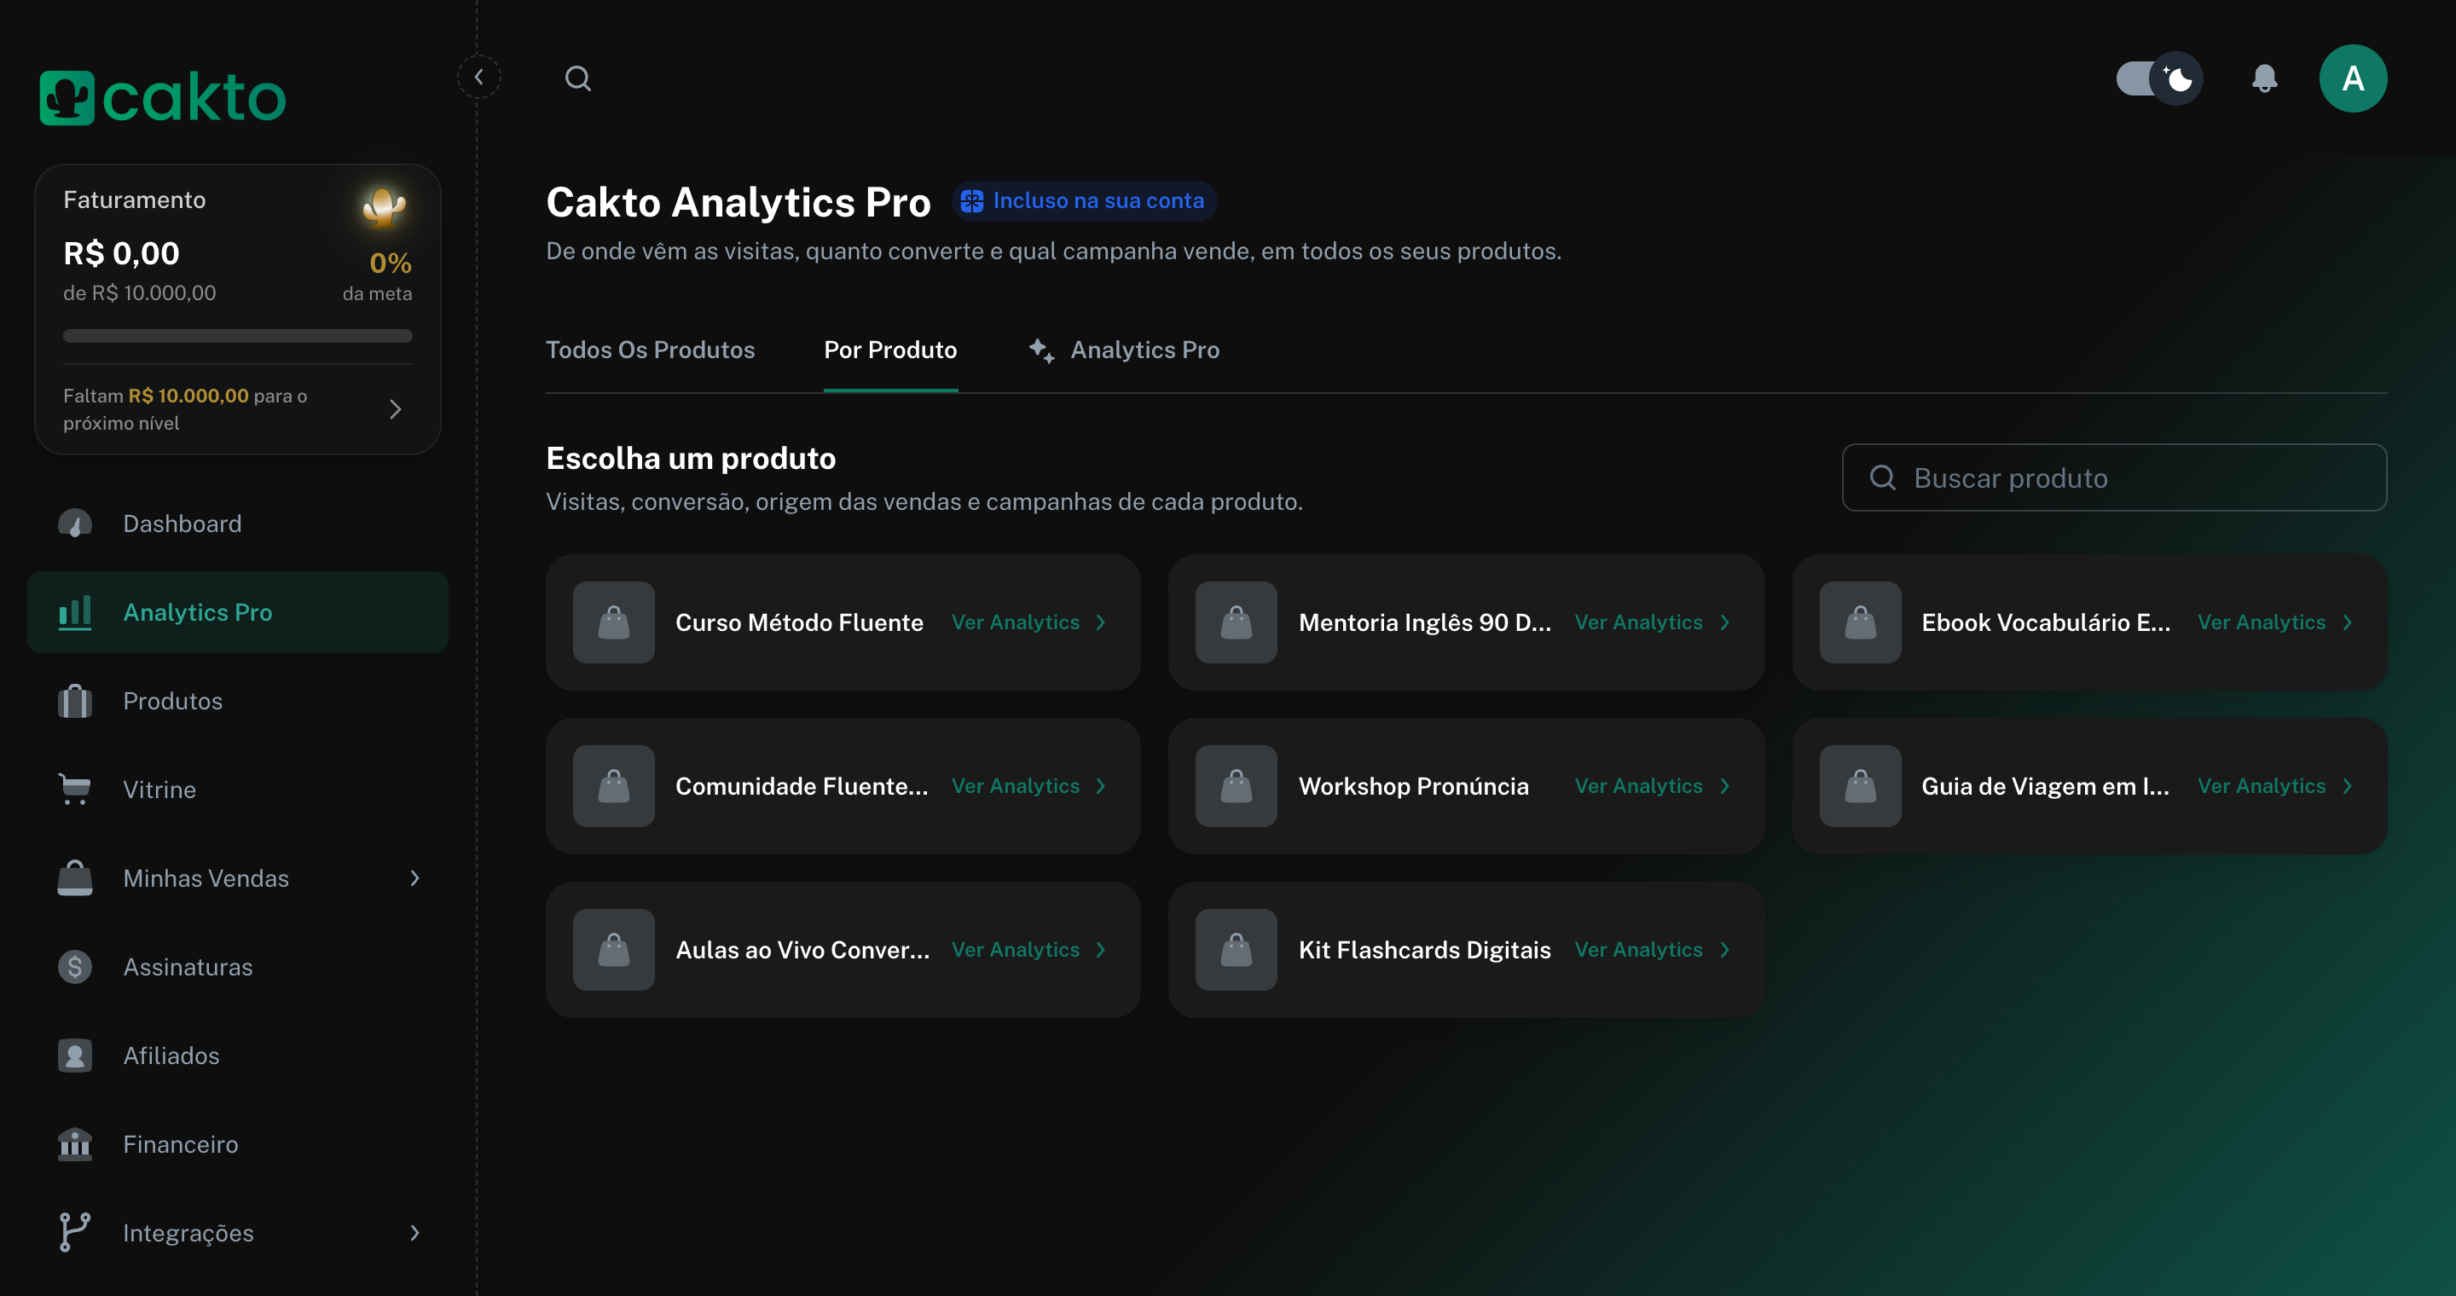Click the Workshop Pronúncia product name
The height and width of the screenshot is (1296, 2456).
[1413, 786]
